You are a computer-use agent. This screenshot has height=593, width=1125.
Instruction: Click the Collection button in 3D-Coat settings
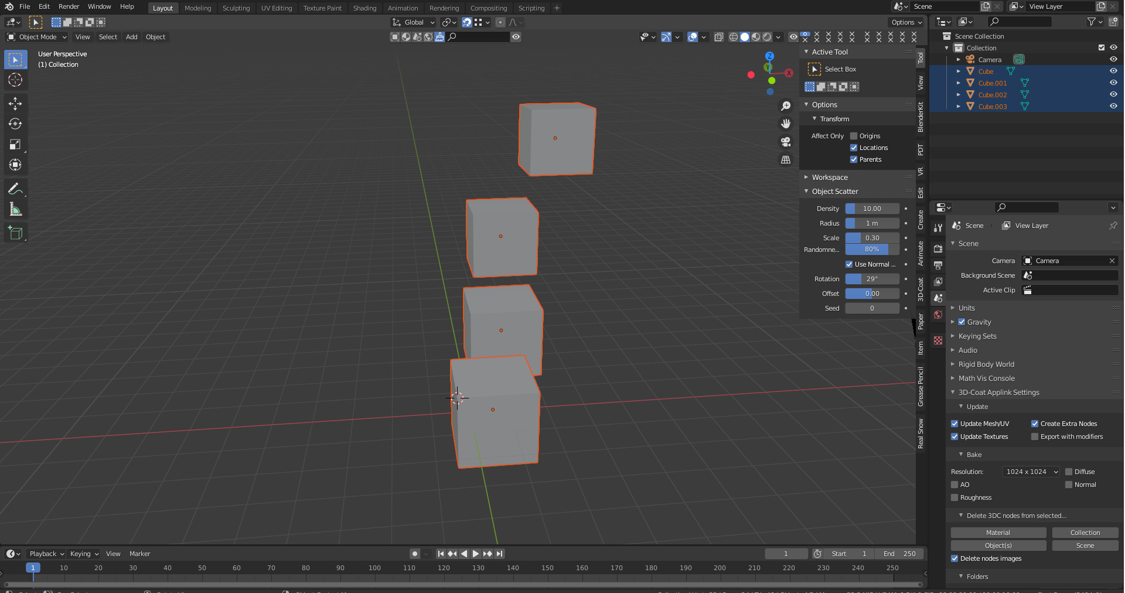pos(1085,533)
